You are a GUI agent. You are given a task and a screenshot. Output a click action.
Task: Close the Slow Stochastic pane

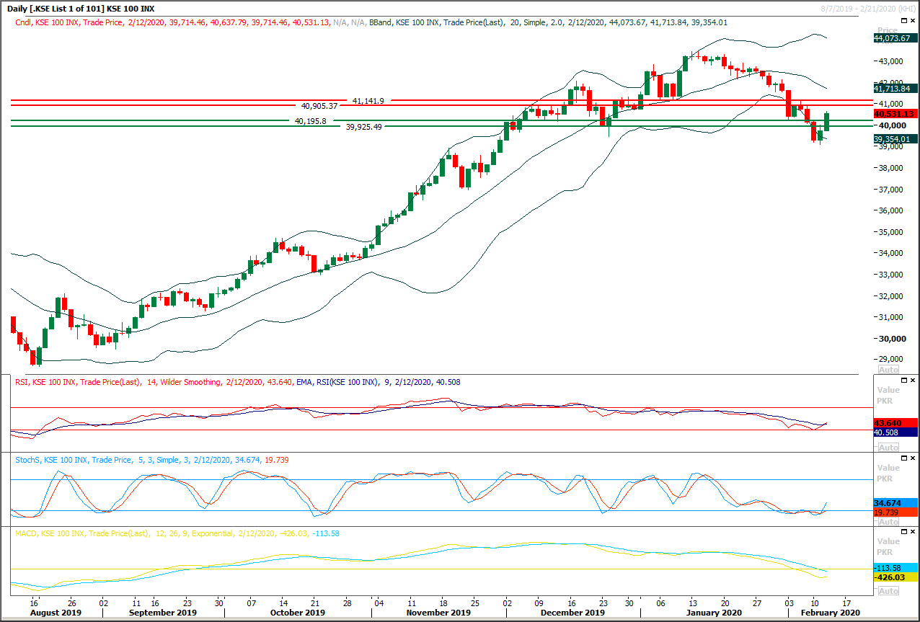(912, 457)
